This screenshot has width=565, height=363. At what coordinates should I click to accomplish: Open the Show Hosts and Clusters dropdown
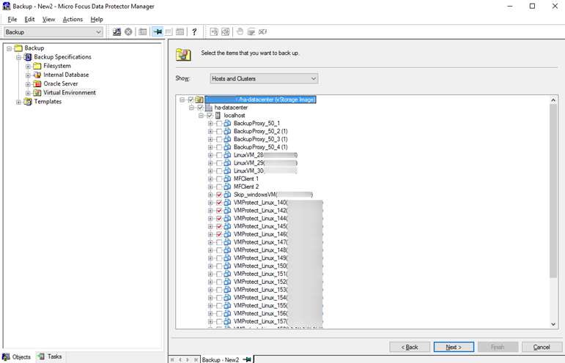pyautogui.click(x=264, y=78)
